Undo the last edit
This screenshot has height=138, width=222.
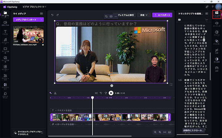tap(52, 15)
